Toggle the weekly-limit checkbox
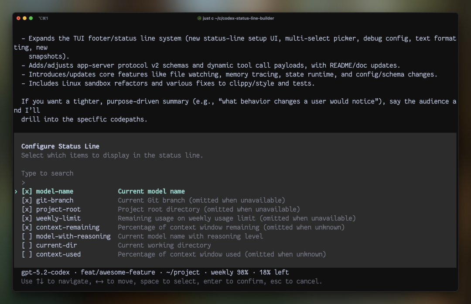This screenshot has height=304, width=471. pyautogui.click(x=27, y=218)
